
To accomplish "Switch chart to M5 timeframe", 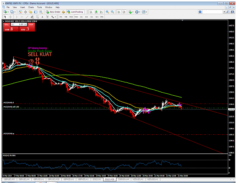I will pyautogui.click(x=66, y=17).
